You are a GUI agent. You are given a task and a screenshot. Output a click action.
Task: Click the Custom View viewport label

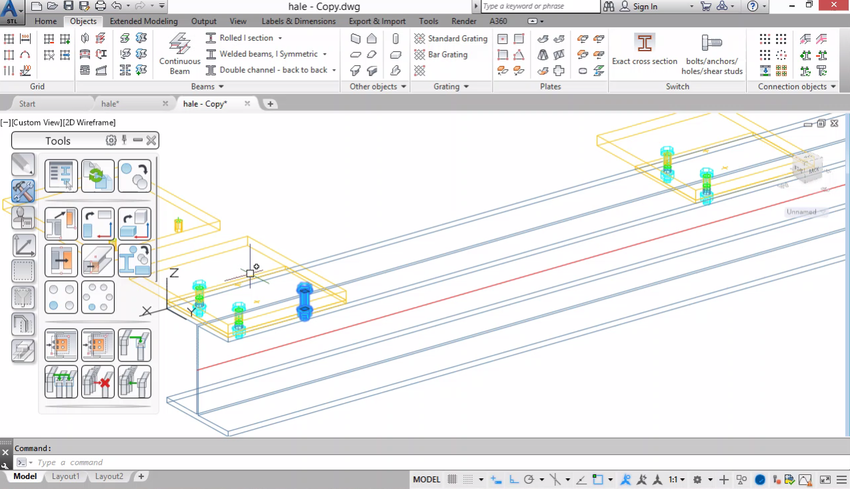tap(37, 123)
